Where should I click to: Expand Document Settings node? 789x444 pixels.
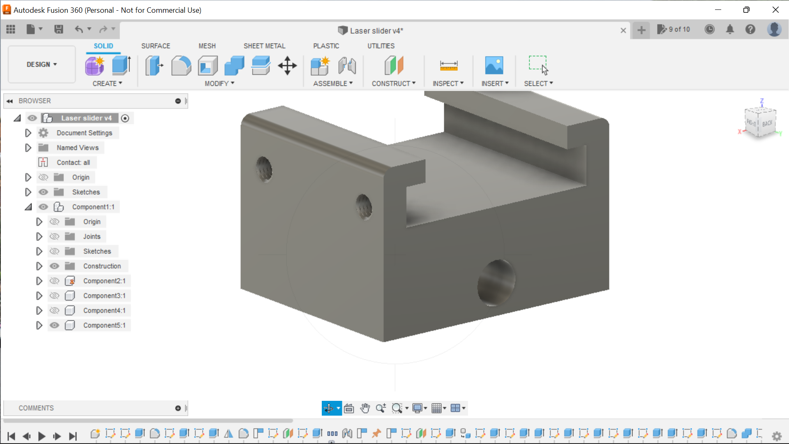pos(28,133)
